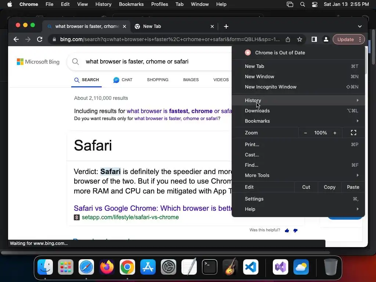Choose Print... from the menu
The image size is (376, 282).
pyautogui.click(x=298, y=144)
